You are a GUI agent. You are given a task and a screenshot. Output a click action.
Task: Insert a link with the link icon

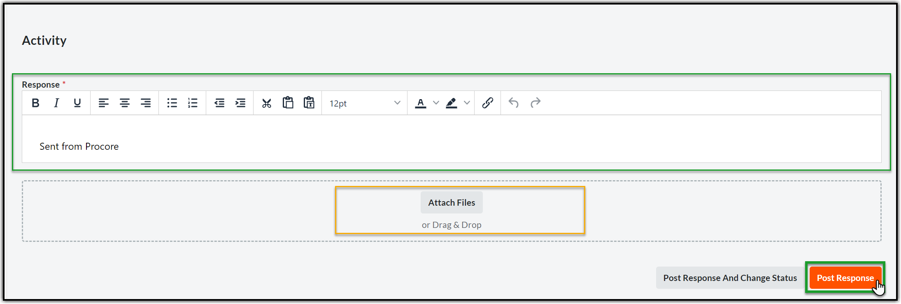point(488,103)
